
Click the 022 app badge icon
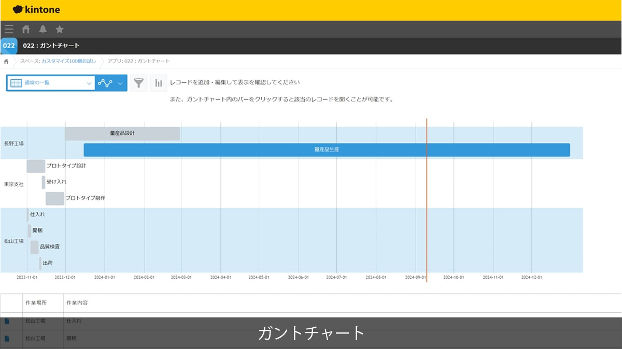click(x=9, y=46)
